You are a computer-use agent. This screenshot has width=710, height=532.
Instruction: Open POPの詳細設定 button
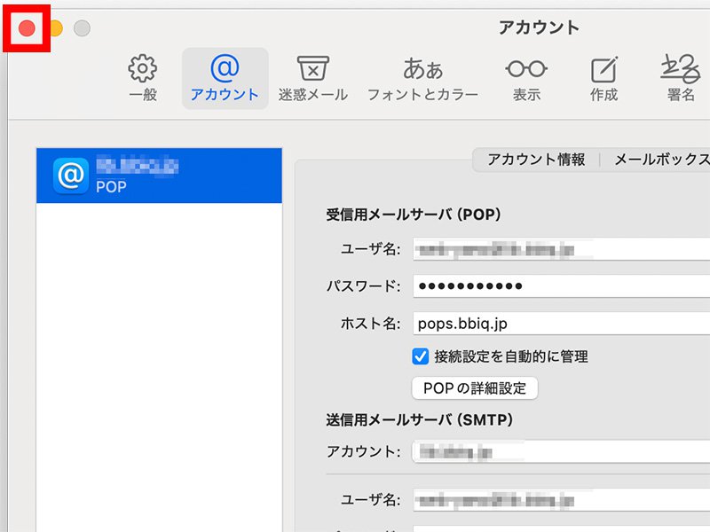pos(475,388)
